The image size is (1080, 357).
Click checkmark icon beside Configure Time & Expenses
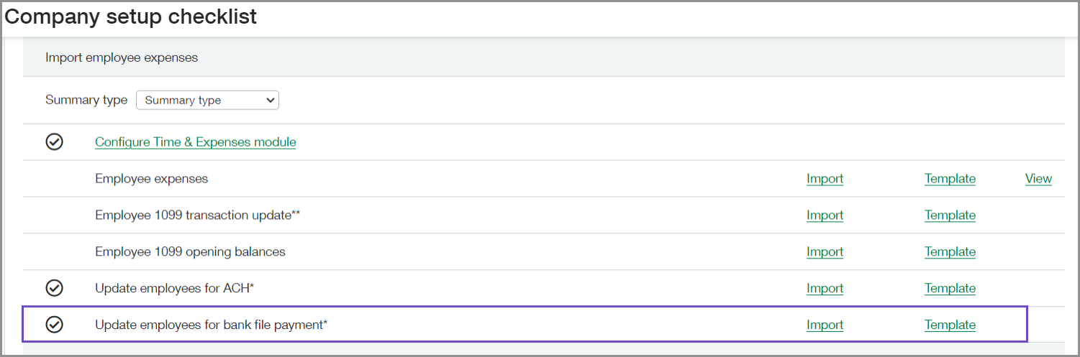point(55,142)
